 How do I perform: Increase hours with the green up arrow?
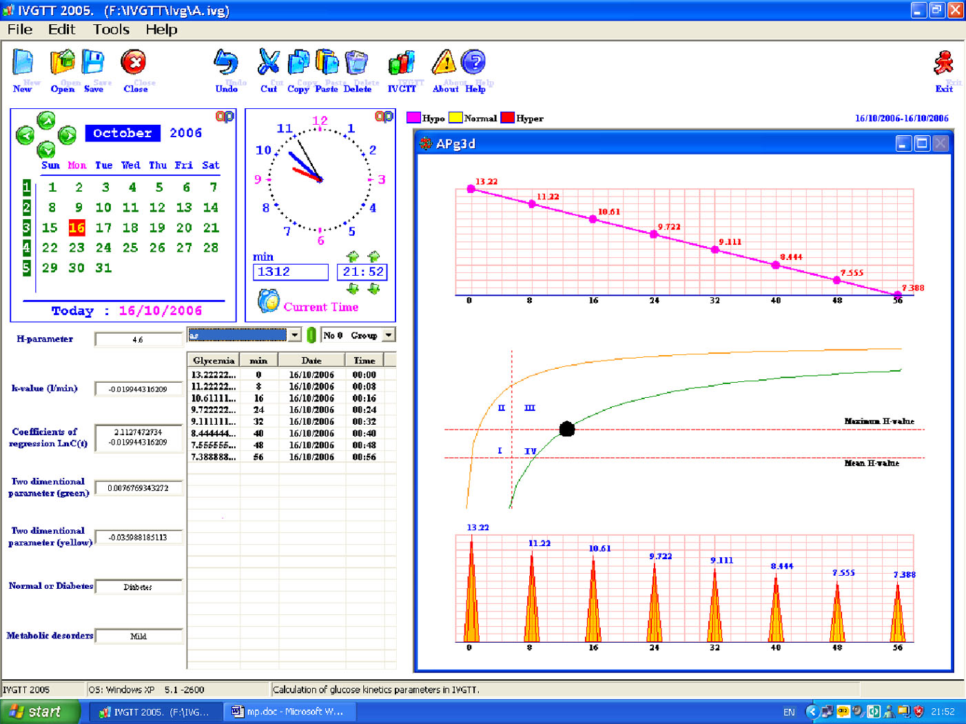(353, 257)
